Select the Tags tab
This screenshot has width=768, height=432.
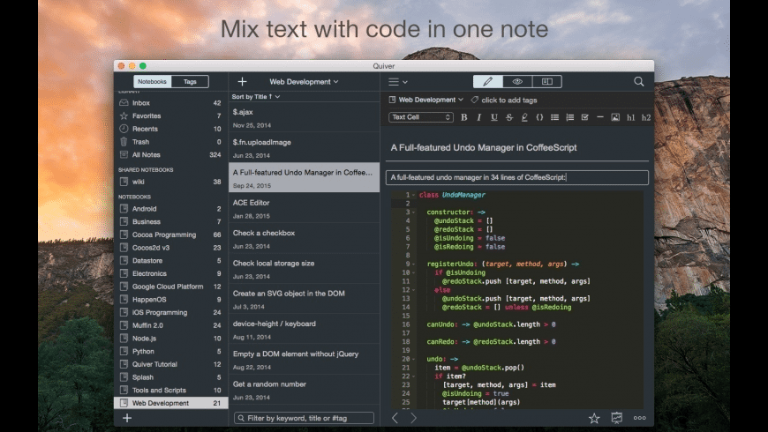pyautogui.click(x=190, y=82)
